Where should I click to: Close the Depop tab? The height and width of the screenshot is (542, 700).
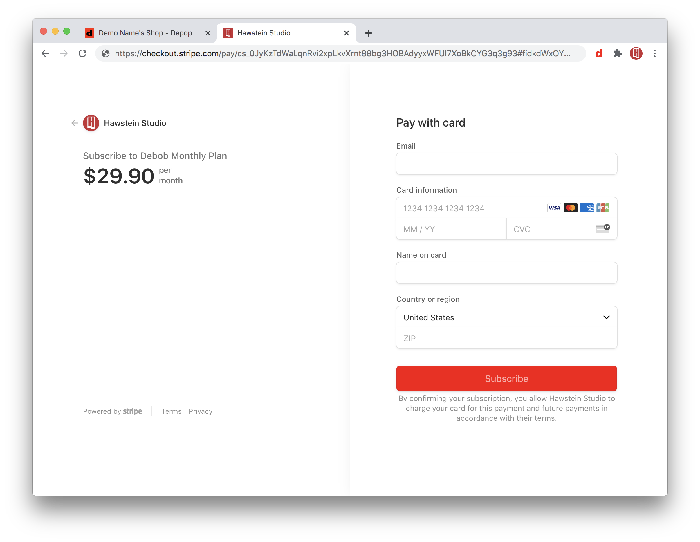click(x=208, y=33)
